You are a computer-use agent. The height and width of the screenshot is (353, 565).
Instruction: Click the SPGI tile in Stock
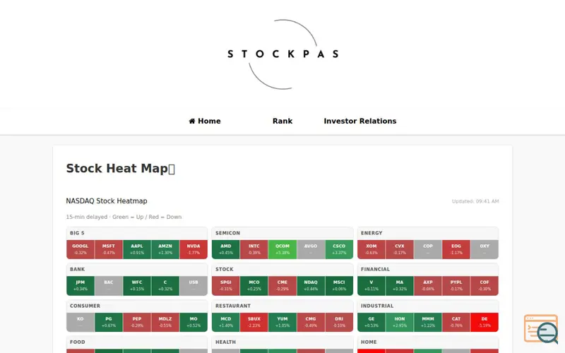pyautogui.click(x=226, y=286)
